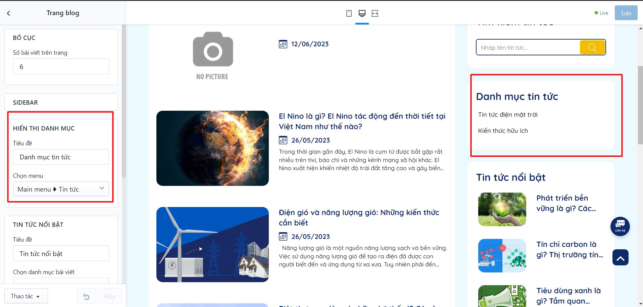The height and width of the screenshot is (307, 643).
Task: Click calendar icon of Điện gió article
Action: (283, 237)
